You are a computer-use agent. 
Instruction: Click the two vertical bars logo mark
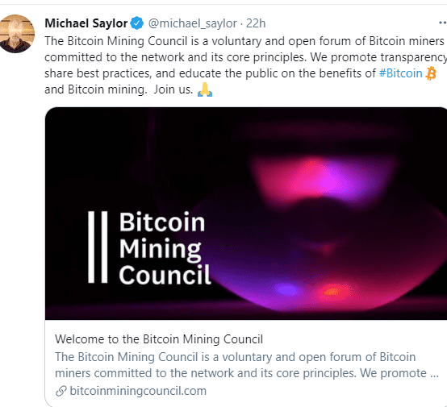coord(98,247)
